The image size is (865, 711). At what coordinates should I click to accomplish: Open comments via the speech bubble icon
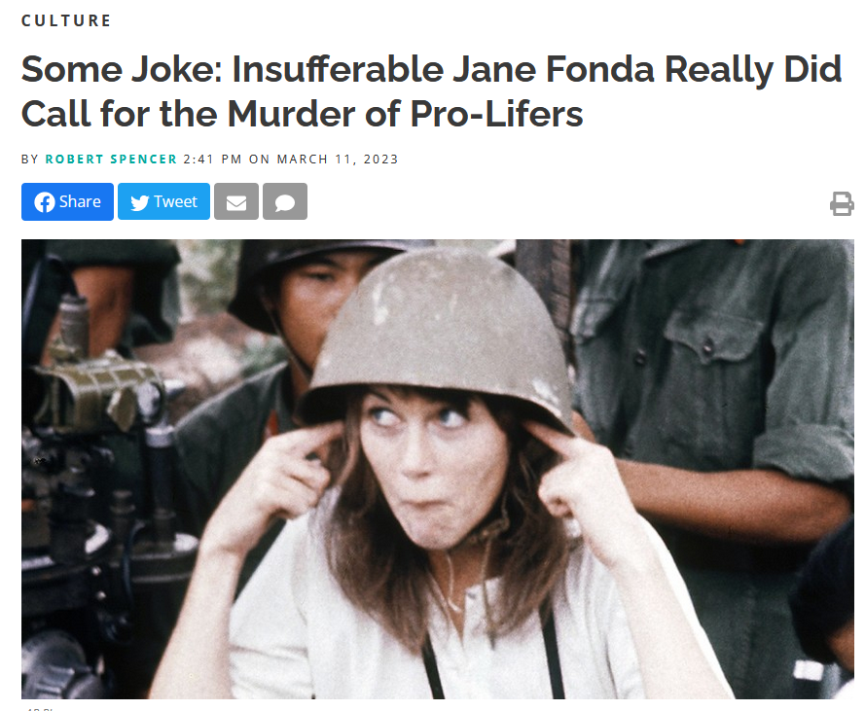point(285,202)
